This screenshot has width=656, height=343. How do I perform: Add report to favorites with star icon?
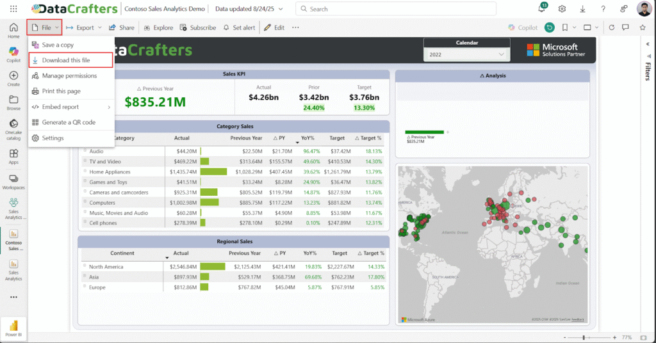point(643,28)
